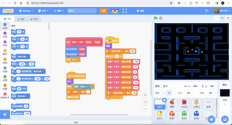Open the Settings dropdown menu
The image size is (232, 125).
click(26, 11)
